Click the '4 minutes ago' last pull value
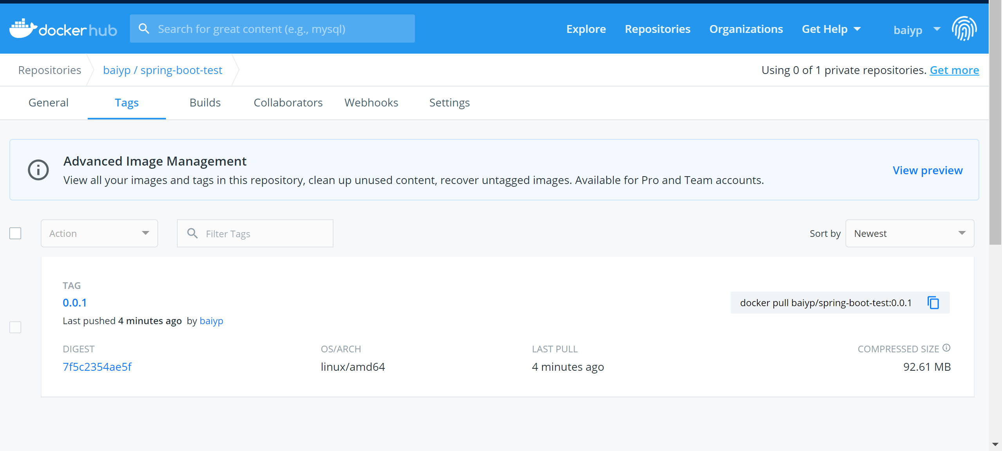This screenshot has height=451, width=1002. click(x=568, y=367)
